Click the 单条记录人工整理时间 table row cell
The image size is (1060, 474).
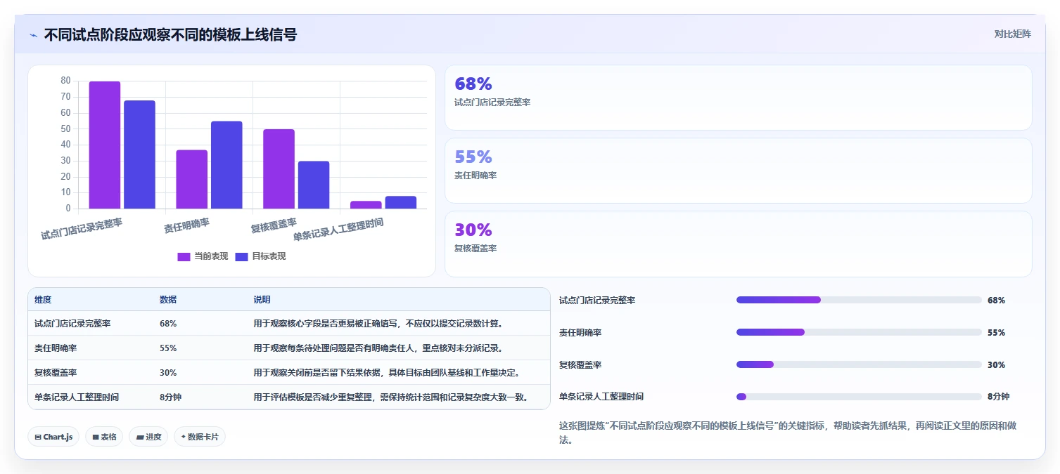point(77,397)
